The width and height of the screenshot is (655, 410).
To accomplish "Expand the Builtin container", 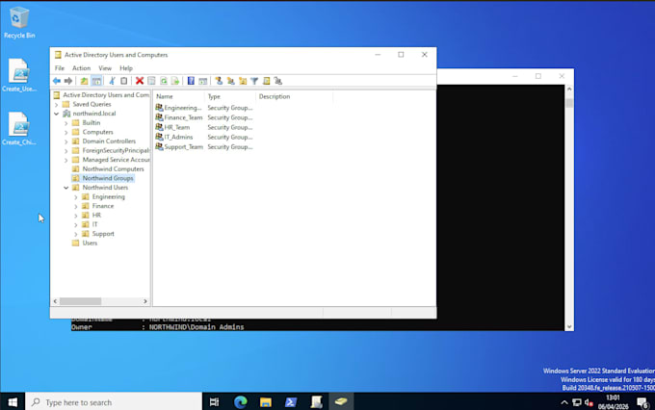I will 66,123.
